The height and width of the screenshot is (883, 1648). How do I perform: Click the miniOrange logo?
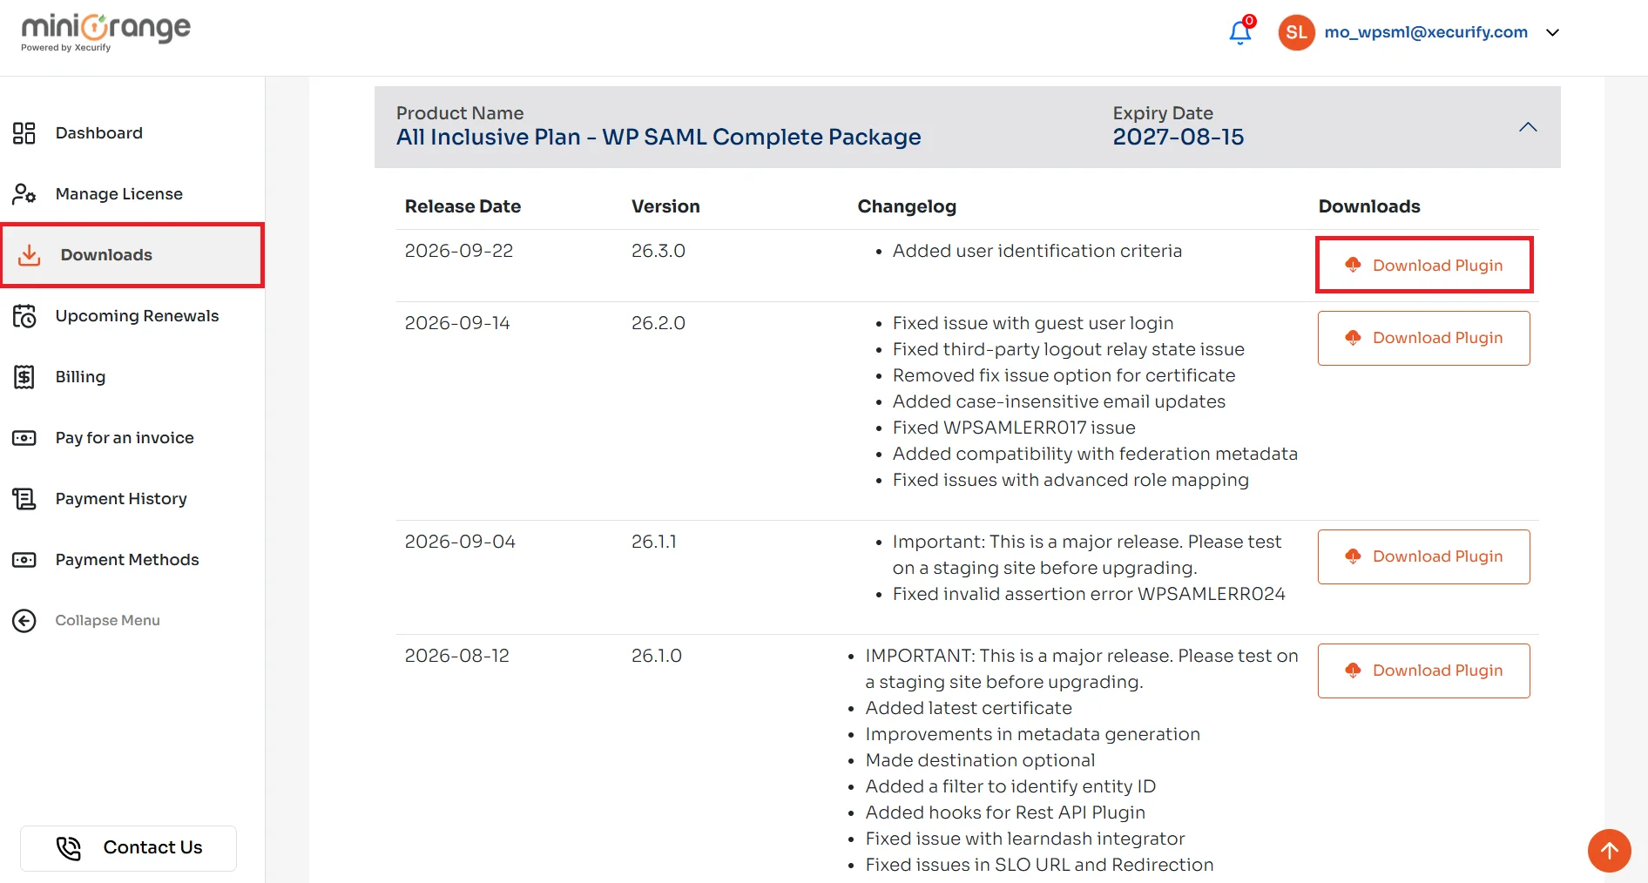click(x=105, y=33)
